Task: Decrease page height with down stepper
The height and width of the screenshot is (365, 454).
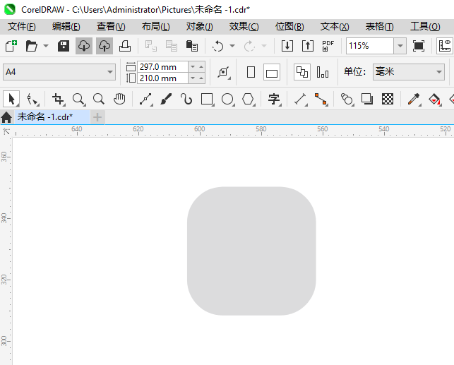Action: pos(193,78)
